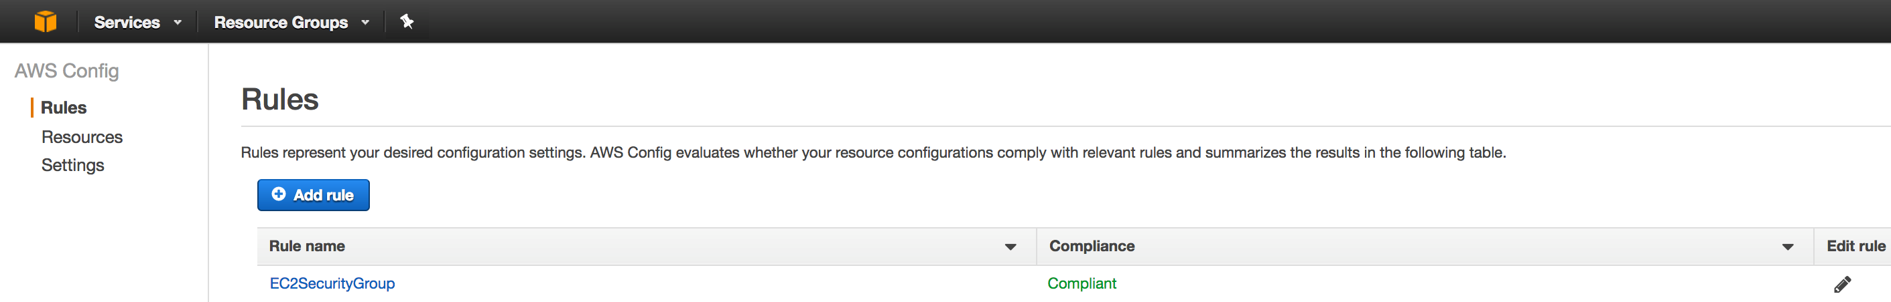Go to Resources in the sidebar
The height and width of the screenshot is (302, 1891).
82,137
